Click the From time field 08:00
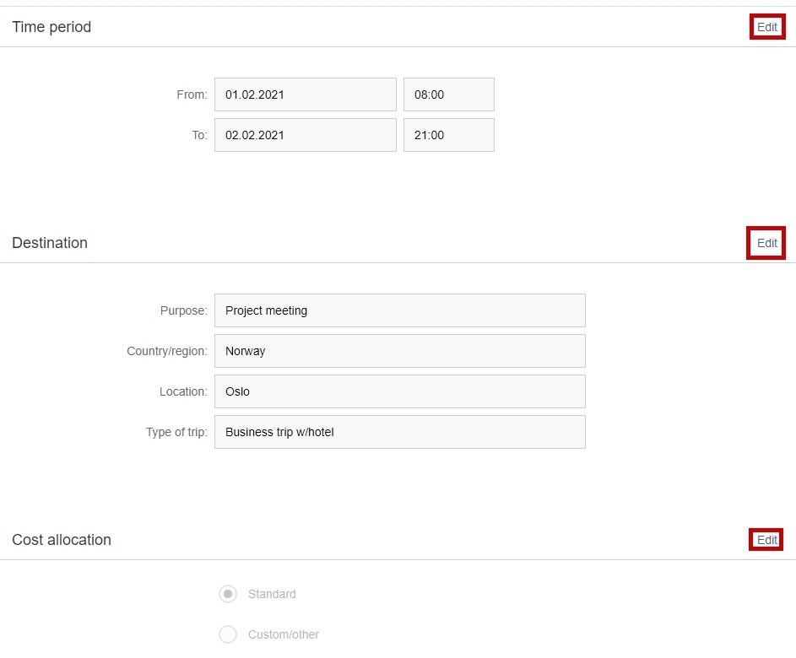 449,94
